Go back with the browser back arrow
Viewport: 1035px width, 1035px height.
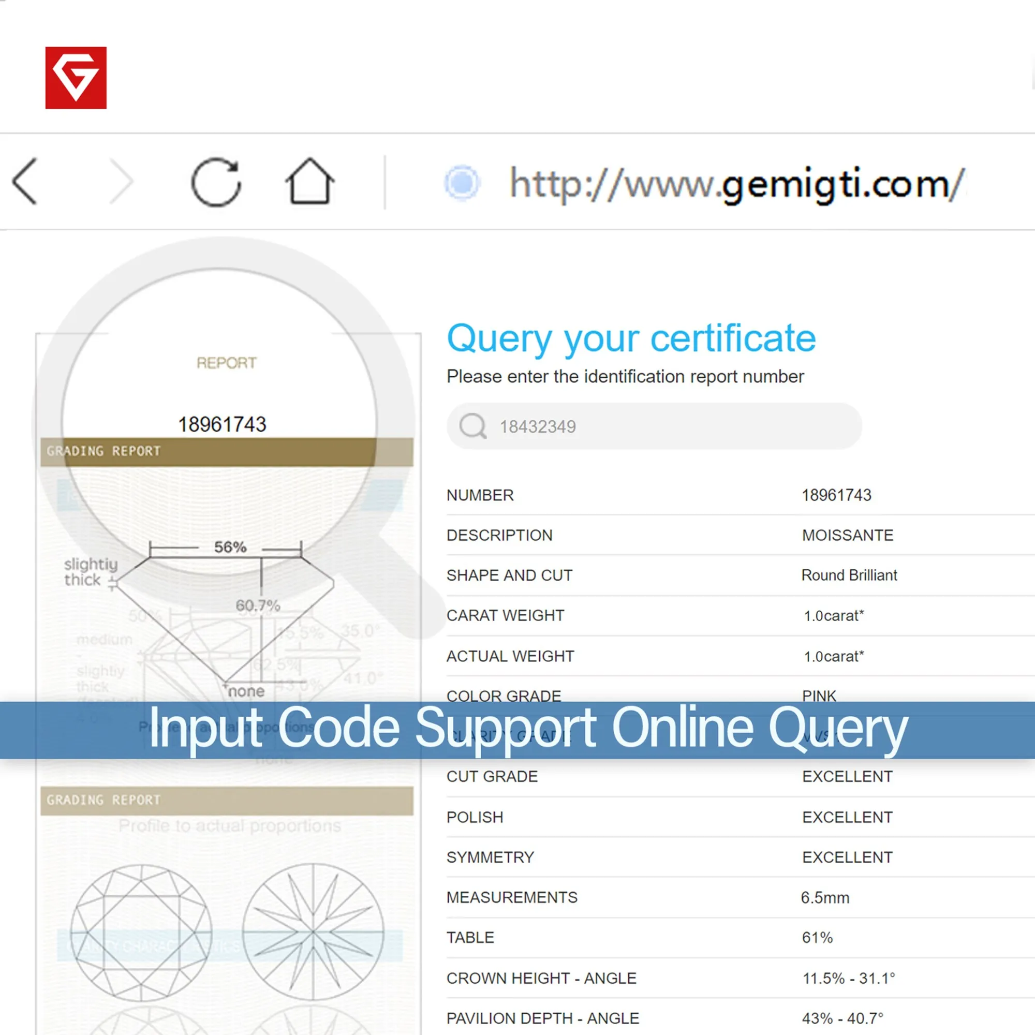point(25,182)
